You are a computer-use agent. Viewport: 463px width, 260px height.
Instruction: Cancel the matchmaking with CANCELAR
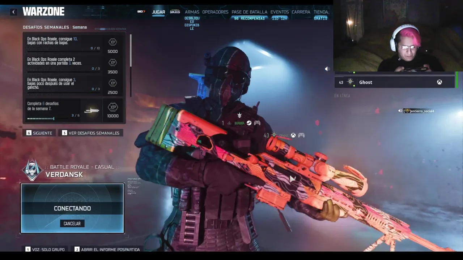[x=72, y=224]
